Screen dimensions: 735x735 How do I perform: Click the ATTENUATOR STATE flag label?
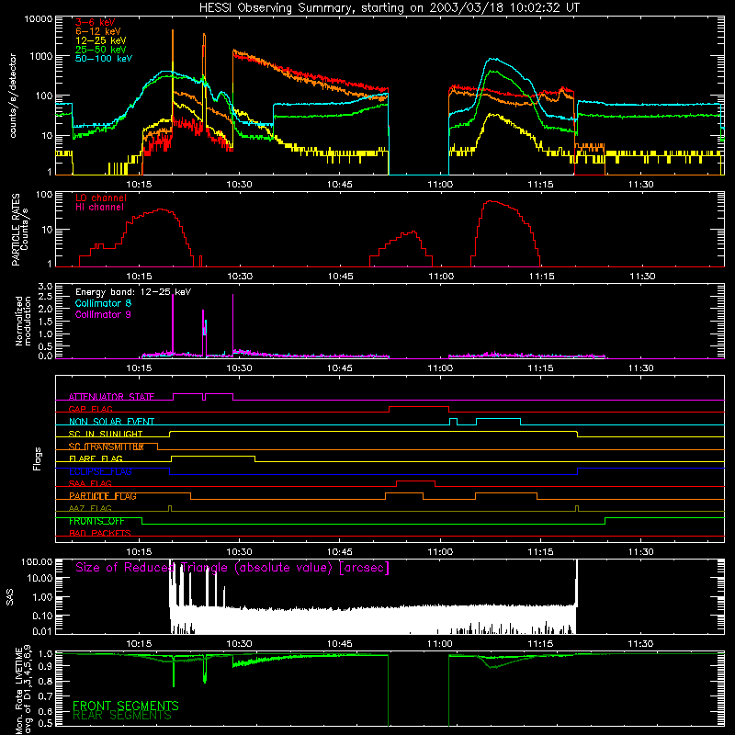pyautogui.click(x=111, y=397)
